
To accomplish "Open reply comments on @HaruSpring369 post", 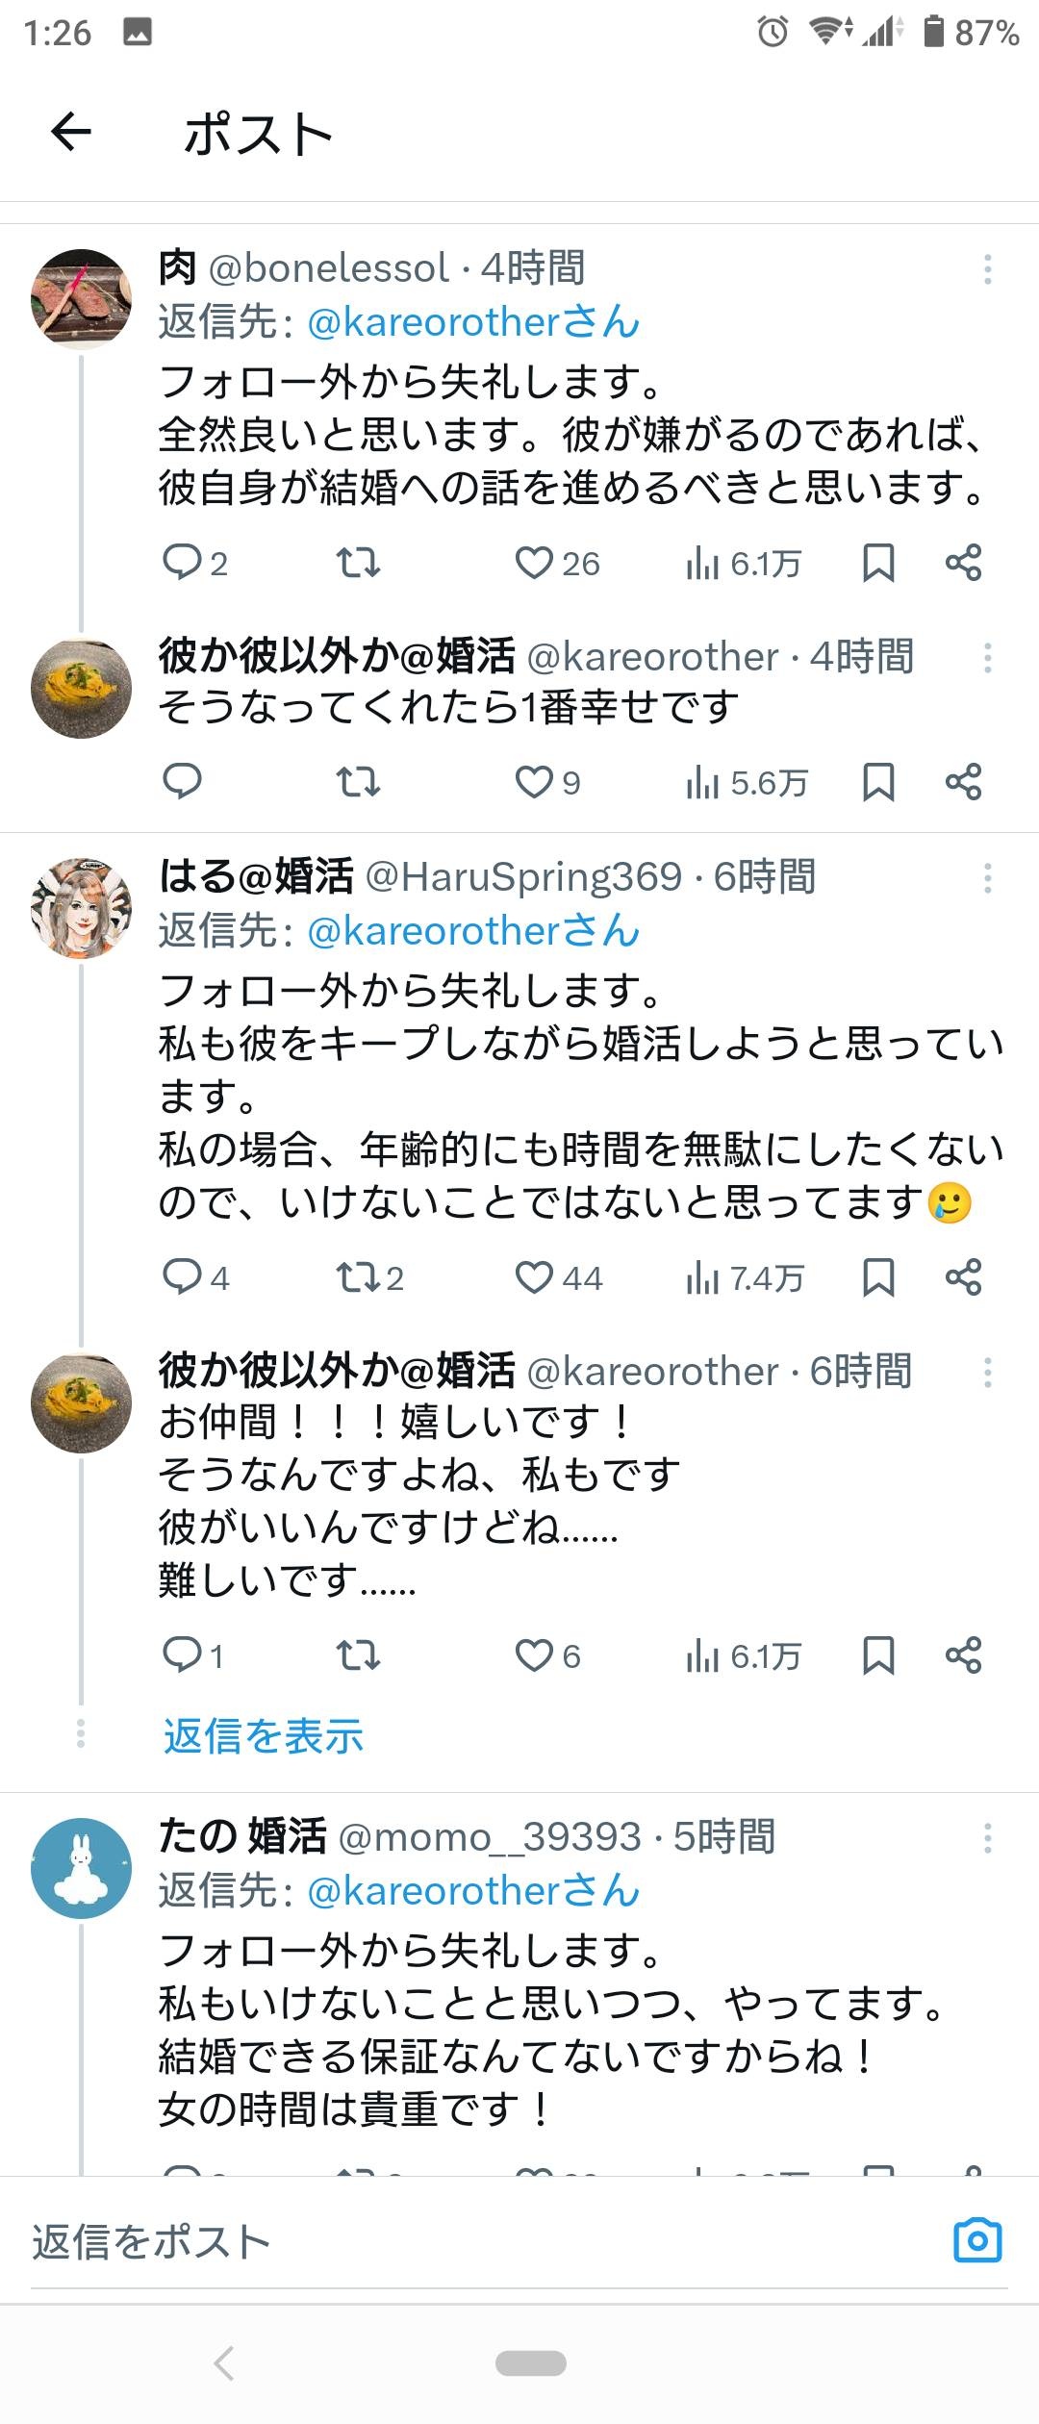I will 195,1277.
